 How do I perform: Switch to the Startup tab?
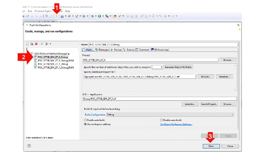coord(116,50)
